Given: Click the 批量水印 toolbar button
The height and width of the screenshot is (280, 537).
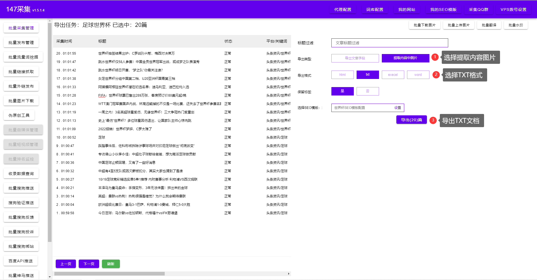Looking at the screenshot, I should pyautogui.click(x=515, y=25).
